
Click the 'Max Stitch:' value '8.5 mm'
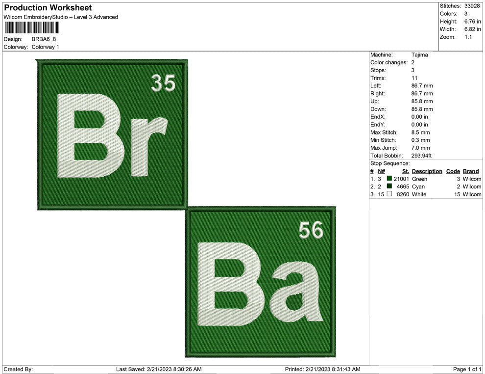(x=421, y=133)
